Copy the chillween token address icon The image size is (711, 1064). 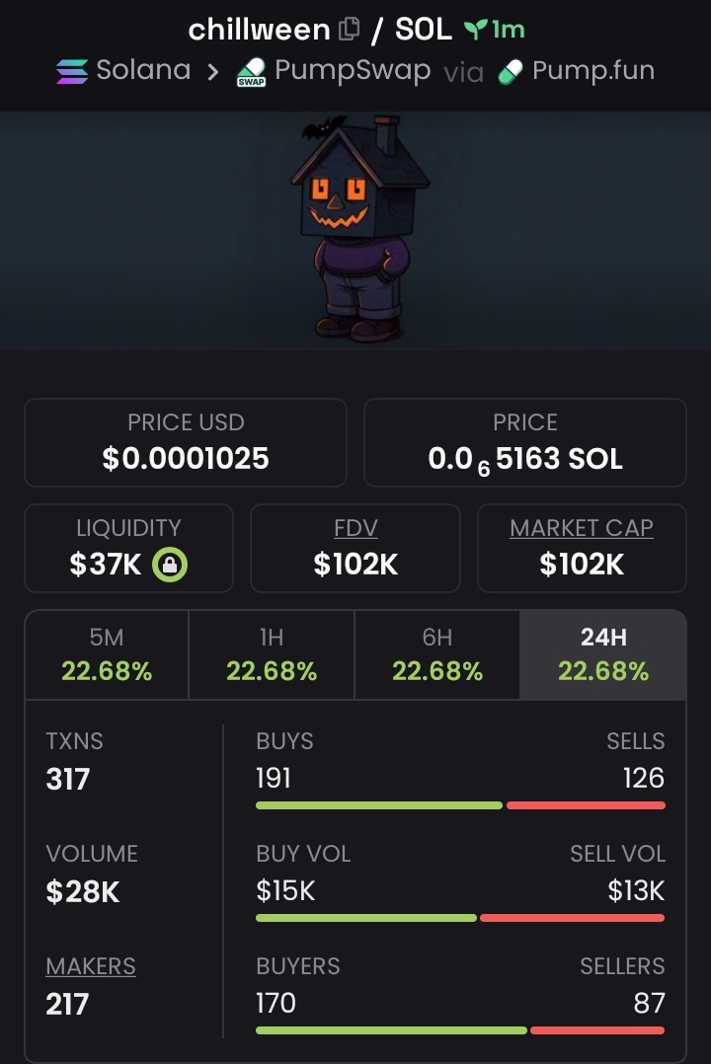[x=350, y=30]
